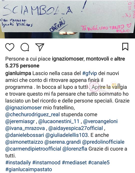Open the #gfvip hashtag
This screenshot has height=173, width=135.
pos(89,73)
